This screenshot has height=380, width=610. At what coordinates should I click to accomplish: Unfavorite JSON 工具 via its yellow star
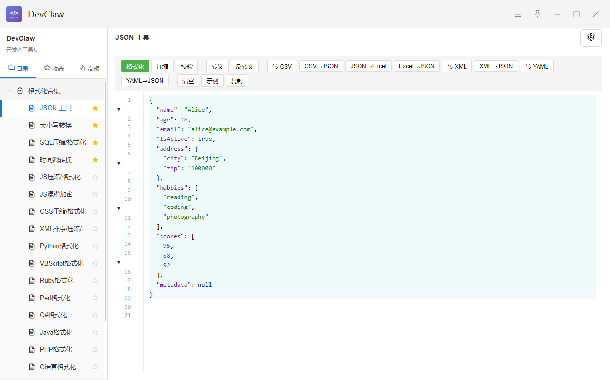pyautogui.click(x=95, y=108)
